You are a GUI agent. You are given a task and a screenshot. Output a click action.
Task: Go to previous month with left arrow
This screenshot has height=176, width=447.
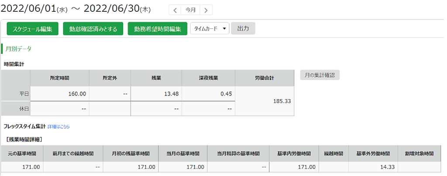pyautogui.click(x=175, y=10)
